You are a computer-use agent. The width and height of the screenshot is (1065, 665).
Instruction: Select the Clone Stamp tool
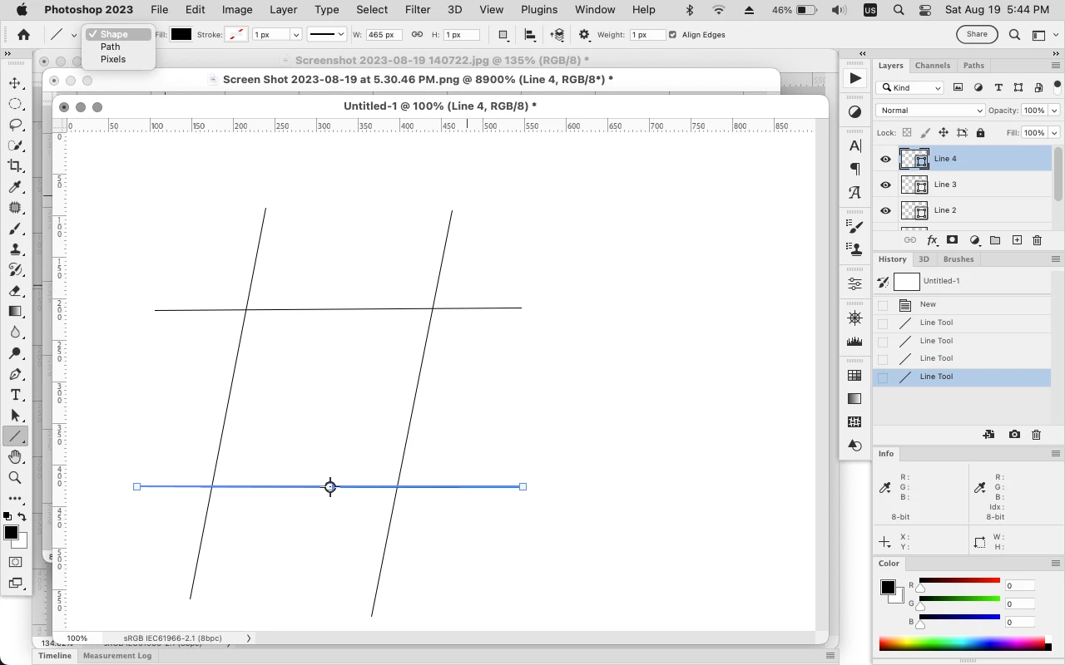pos(15,249)
